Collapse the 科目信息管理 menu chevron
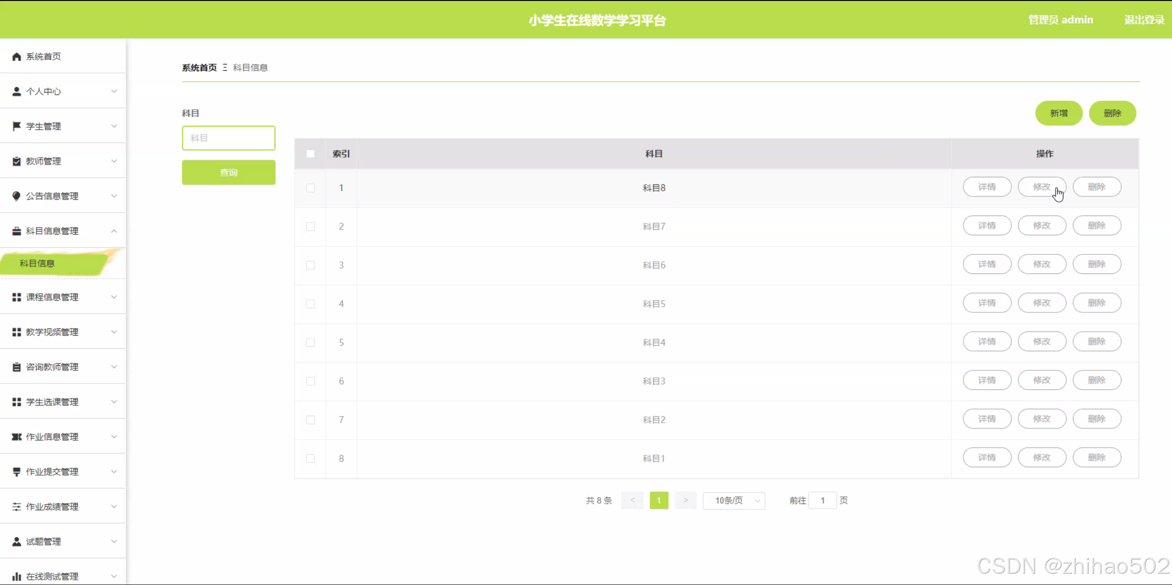The image size is (1172, 585). pos(114,231)
